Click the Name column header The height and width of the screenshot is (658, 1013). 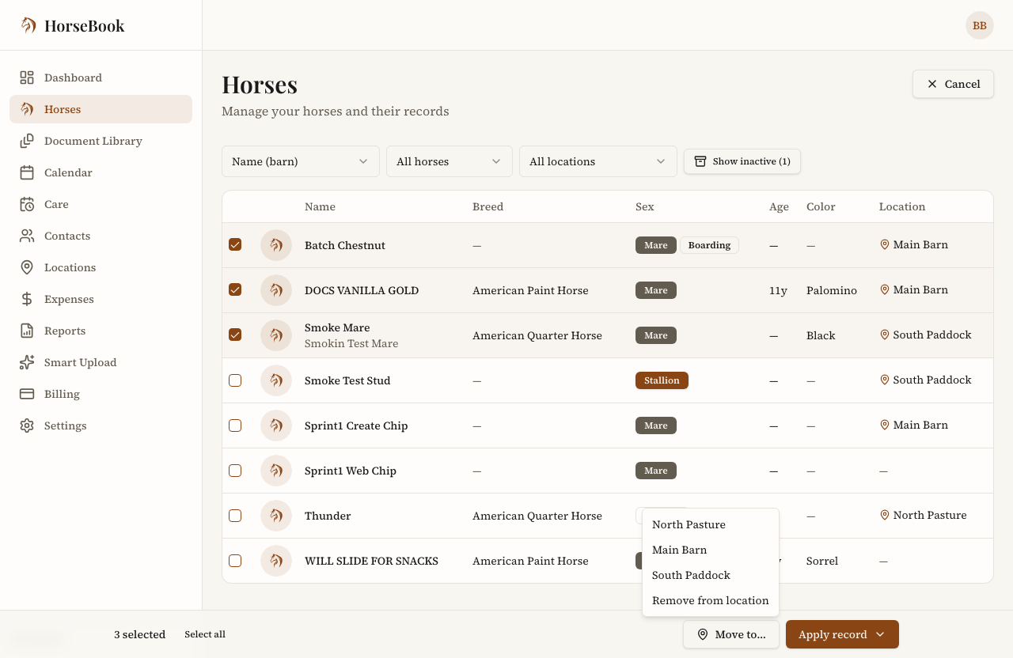pyautogui.click(x=320, y=206)
